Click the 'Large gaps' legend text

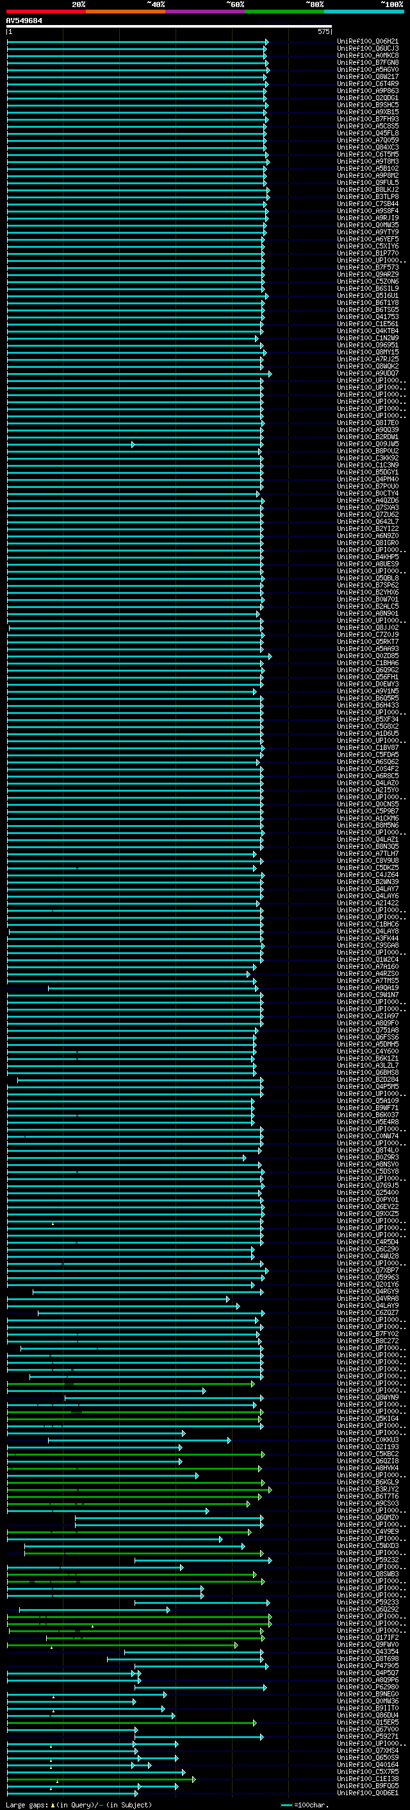(x=28, y=1804)
